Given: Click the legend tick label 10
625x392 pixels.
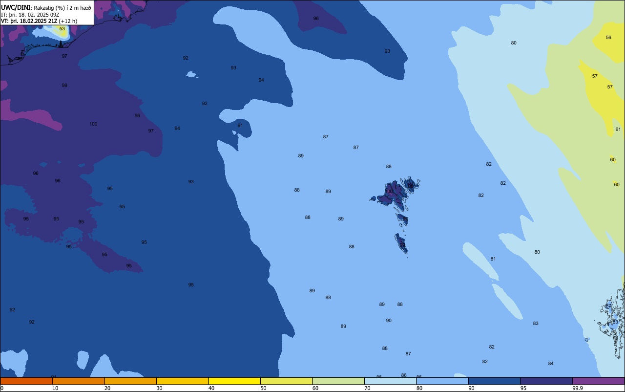Looking at the screenshot, I should (x=55, y=388).
